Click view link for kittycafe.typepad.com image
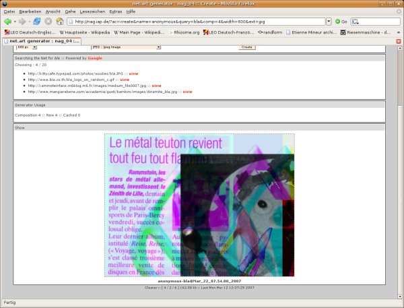 133,73
